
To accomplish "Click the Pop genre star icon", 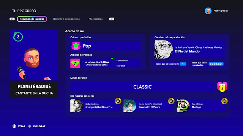I will click(76, 46).
